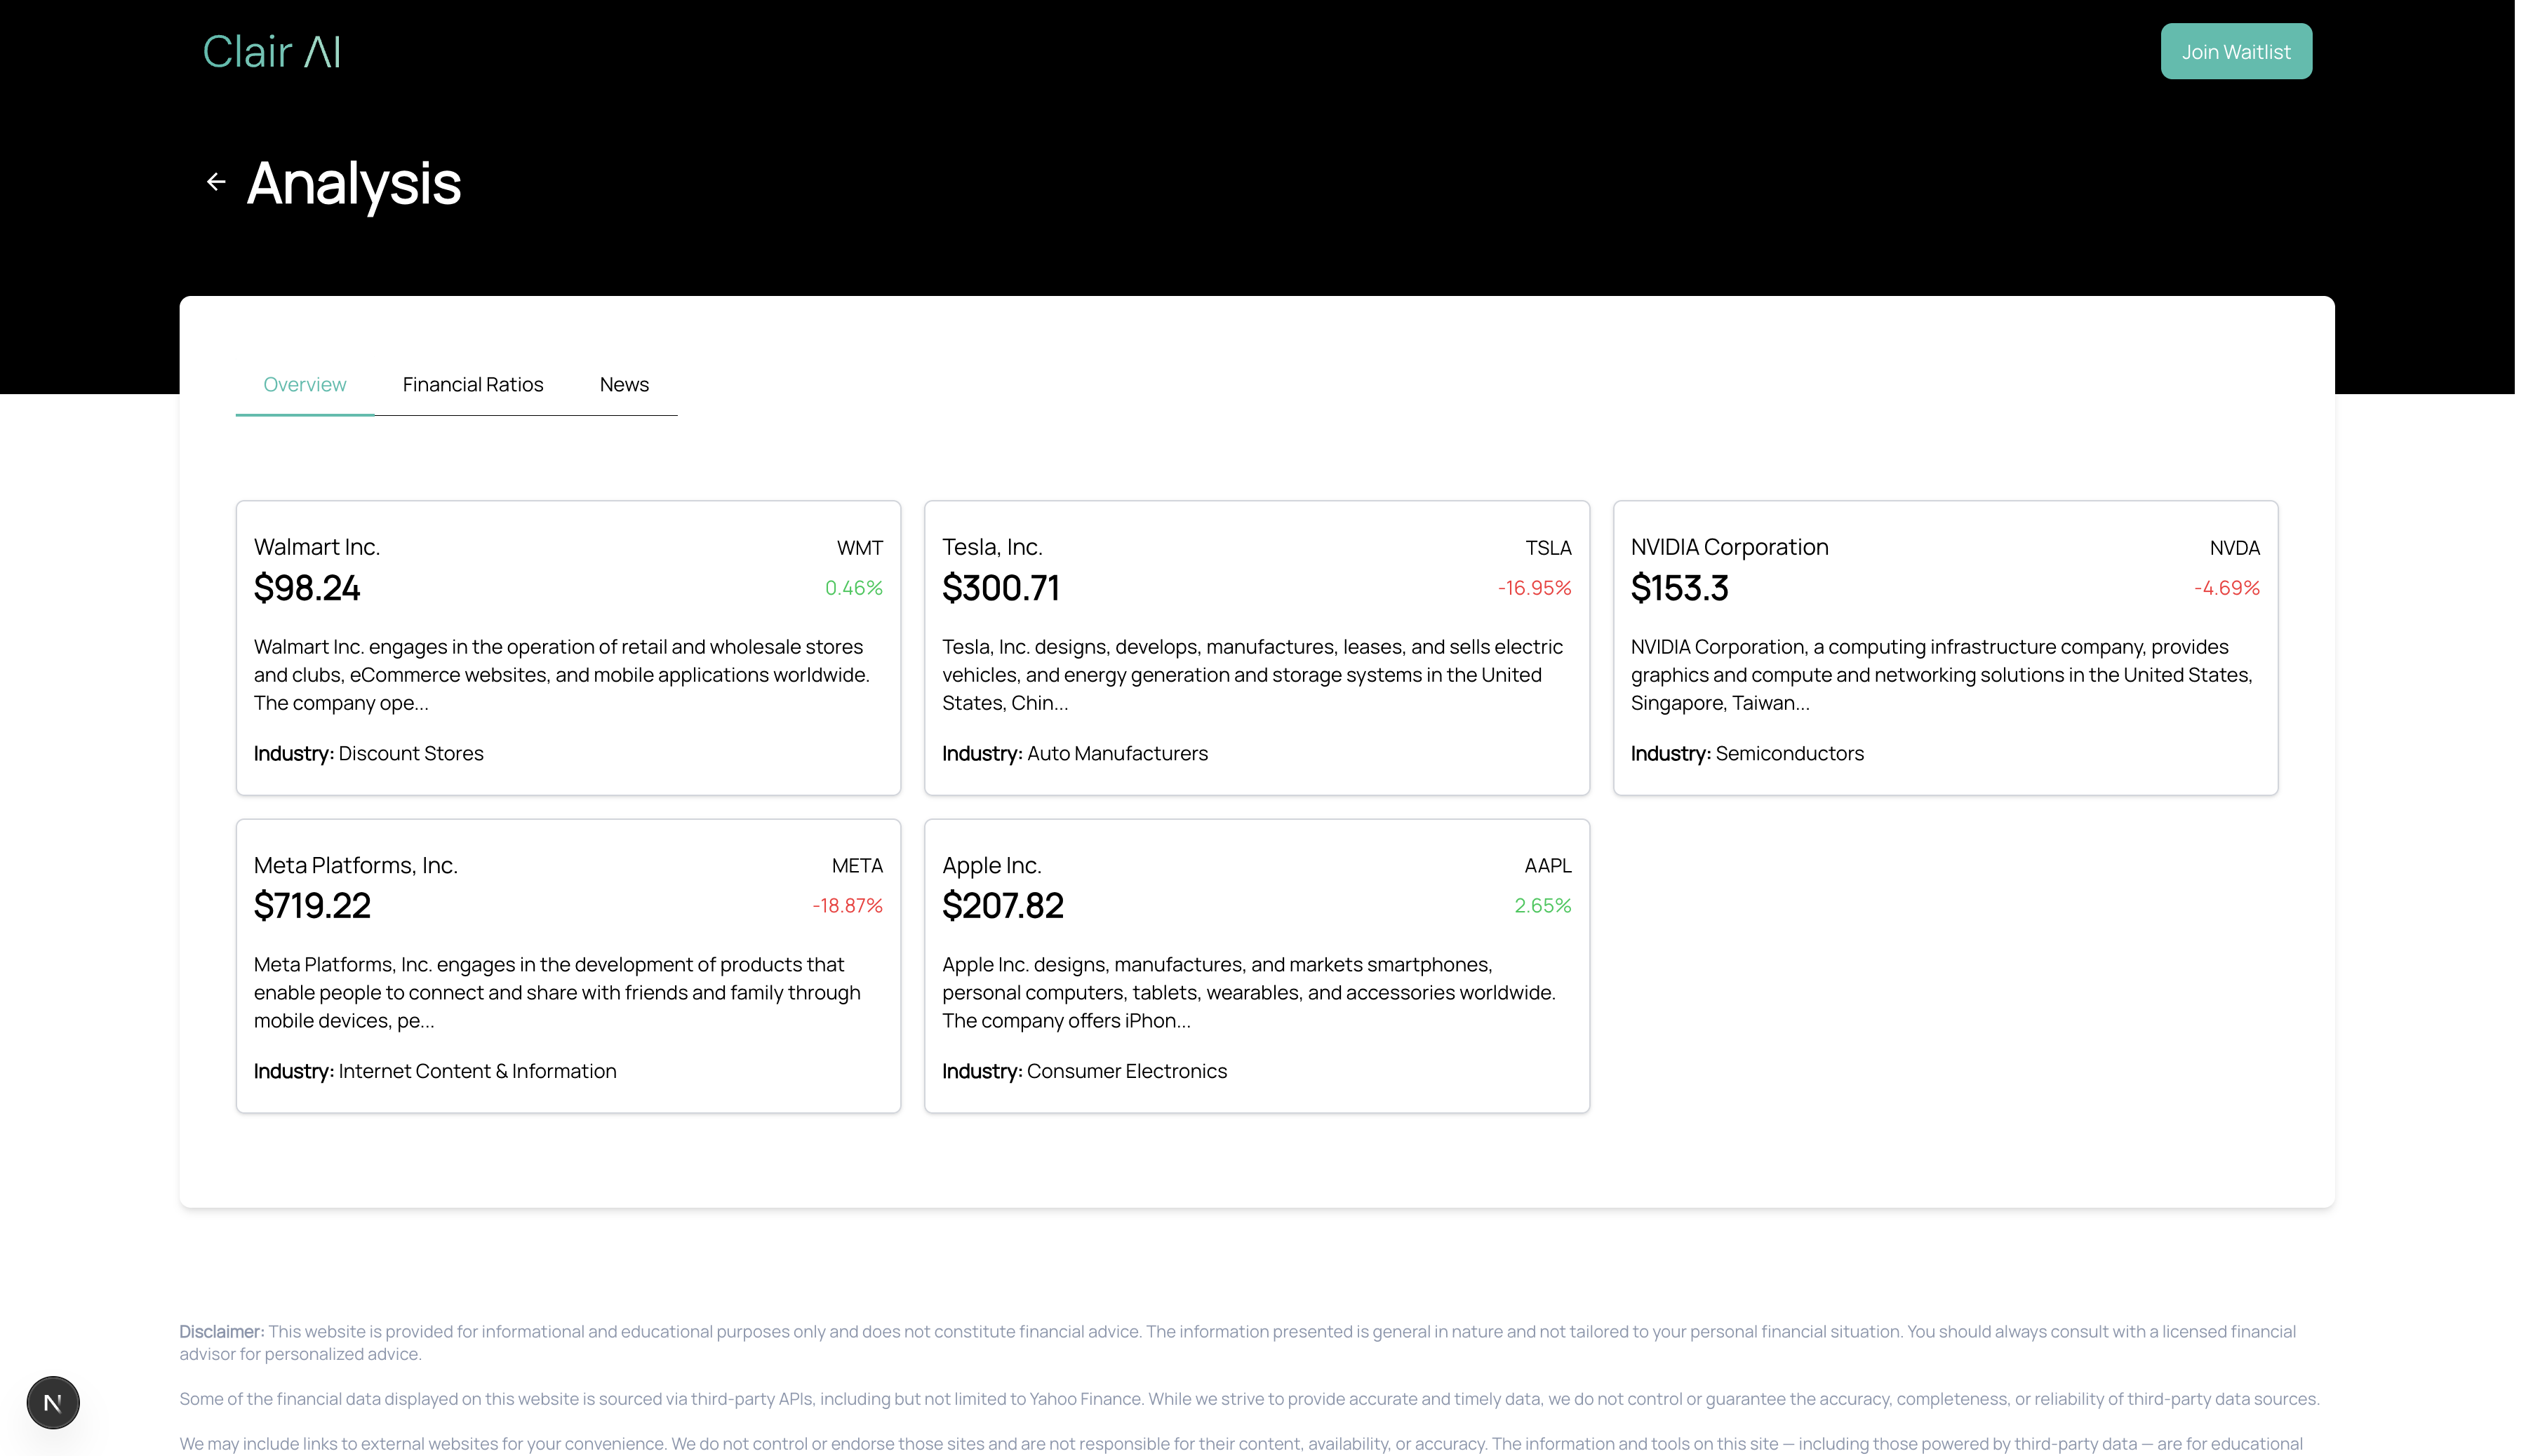Screen dimensions: 2526x1456
Task: Click the NVIDIA company description text
Action: pos(1941,675)
